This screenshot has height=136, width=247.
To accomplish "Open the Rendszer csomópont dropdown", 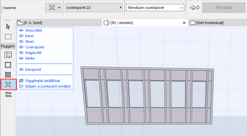I will click(155, 8).
